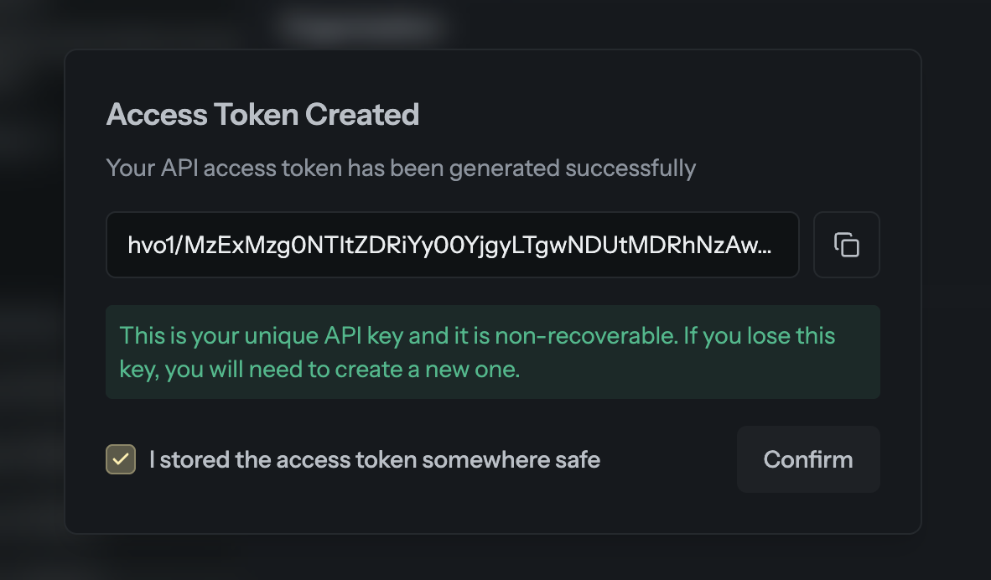
Task: Click the copy icon beside the token field
Action: [846, 245]
